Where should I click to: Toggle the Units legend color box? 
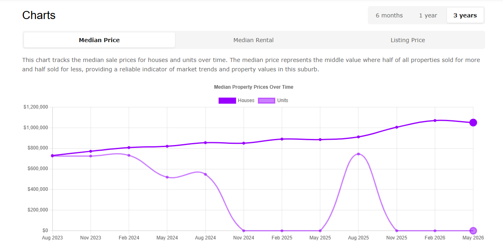click(266, 100)
